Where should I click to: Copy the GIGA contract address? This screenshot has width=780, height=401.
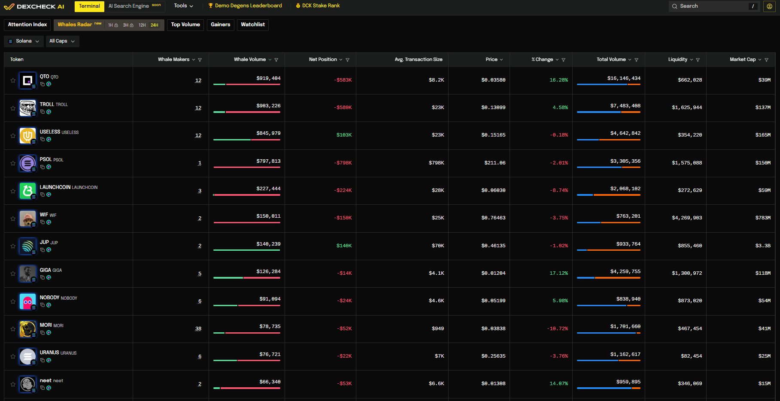[x=42, y=277]
